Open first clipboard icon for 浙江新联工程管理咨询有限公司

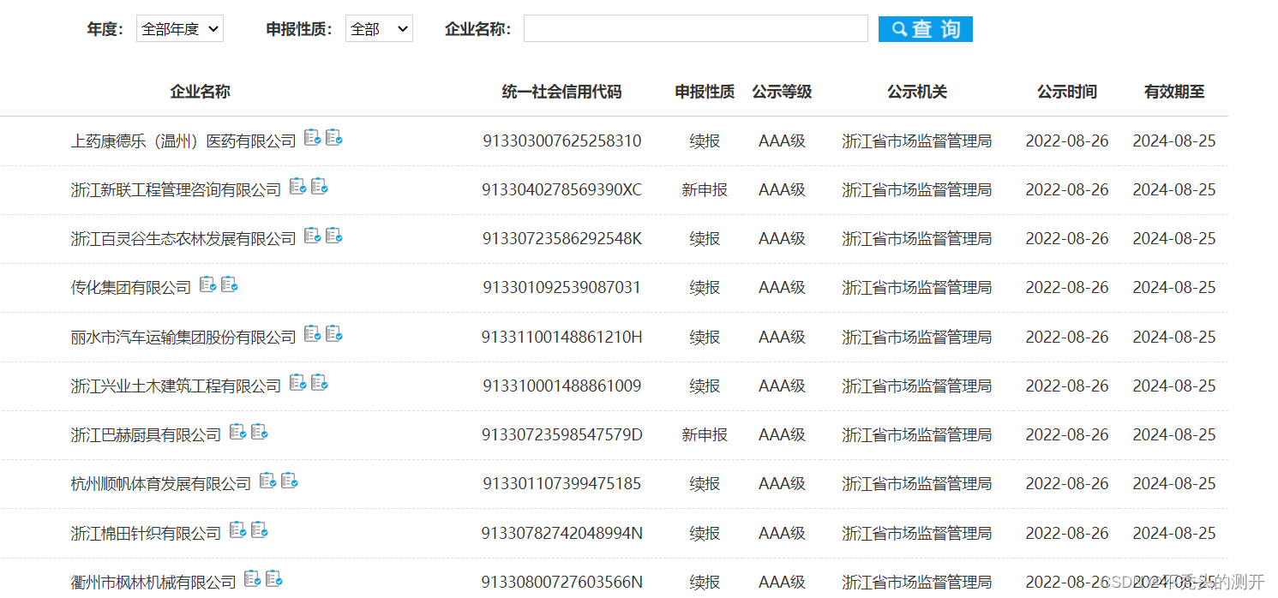tap(297, 186)
